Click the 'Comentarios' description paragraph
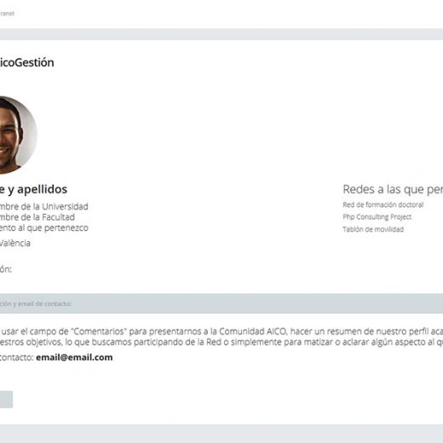Screen dimensions: 443x443 point(221,337)
